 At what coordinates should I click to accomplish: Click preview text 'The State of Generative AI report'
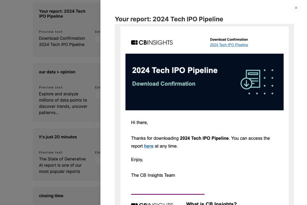(x=62, y=165)
